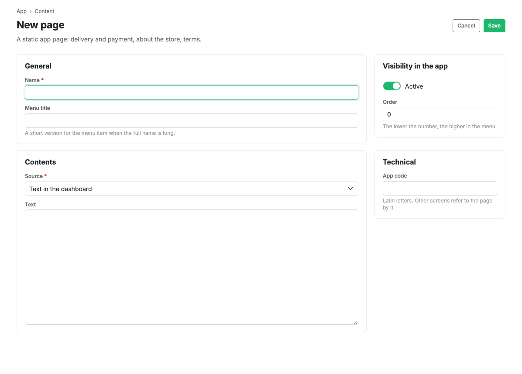Select the Order number field
522x374 pixels.
click(440, 114)
